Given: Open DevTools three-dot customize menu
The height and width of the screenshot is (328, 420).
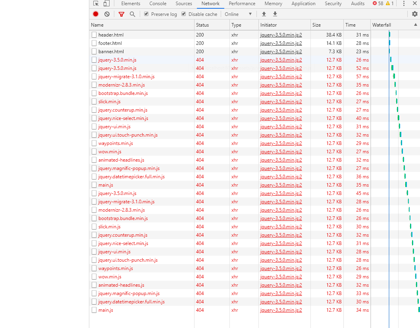Looking at the screenshot, I should (404, 4).
